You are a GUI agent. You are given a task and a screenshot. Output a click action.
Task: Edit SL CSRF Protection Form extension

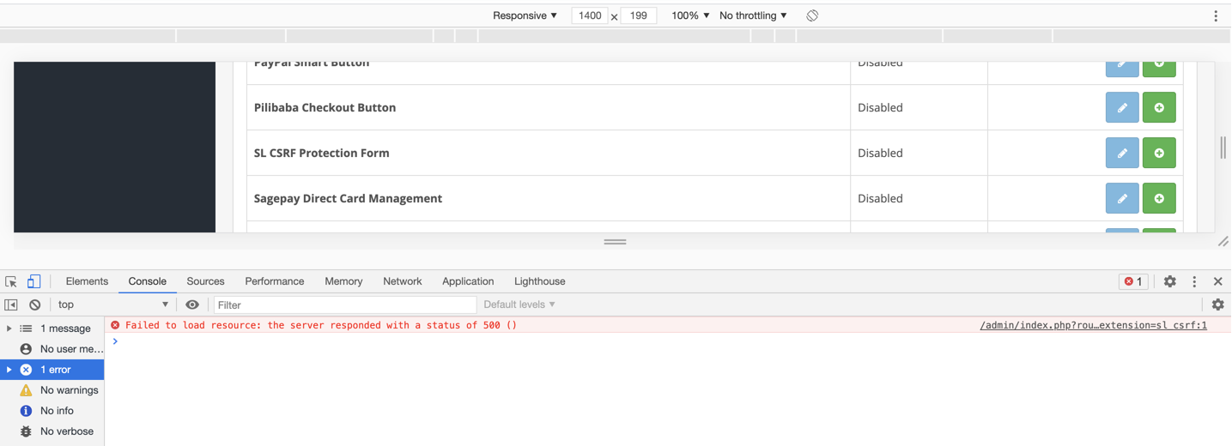pyautogui.click(x=1122, y=154)
